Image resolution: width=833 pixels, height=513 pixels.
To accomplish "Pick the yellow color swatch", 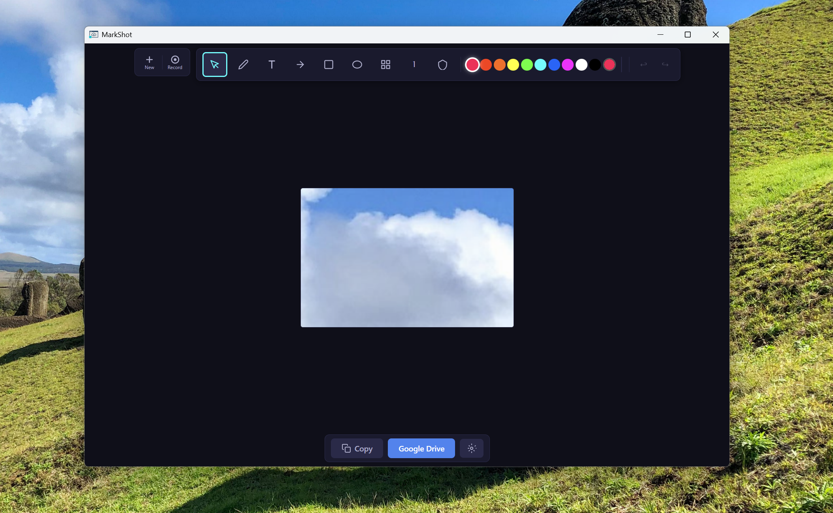I will (513, 65).
